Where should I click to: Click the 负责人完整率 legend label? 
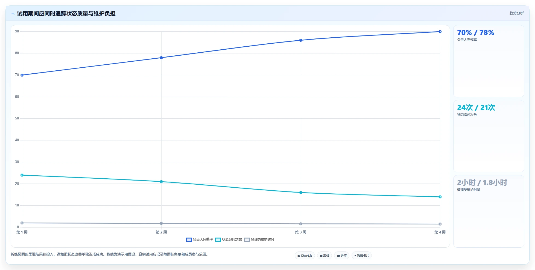tap(203, 239)
